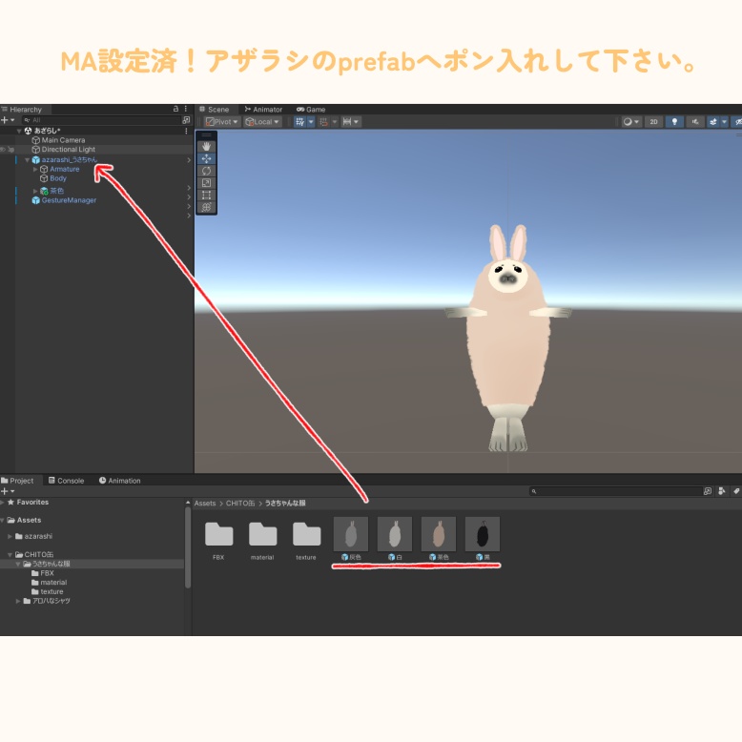The image size is (742, 742).
Task: Toggle scene lighting bulb
Action: pos(674,122)
